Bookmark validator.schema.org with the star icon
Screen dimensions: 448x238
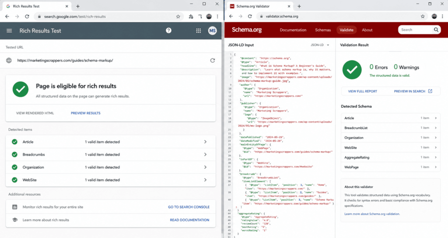pyautogui.click(x=423, y=16)
